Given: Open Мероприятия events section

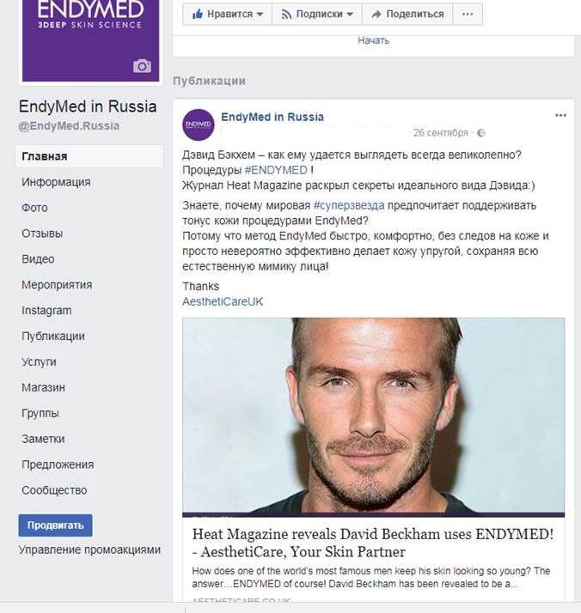Looking at the screenshot, I should [57, 285].
